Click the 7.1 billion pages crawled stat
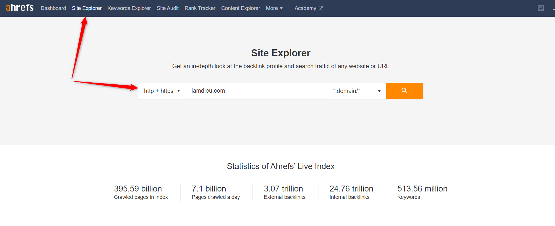 [216, 192]
